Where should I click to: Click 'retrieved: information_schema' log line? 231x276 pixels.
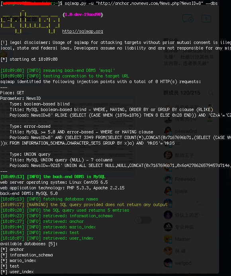(57, 216)
